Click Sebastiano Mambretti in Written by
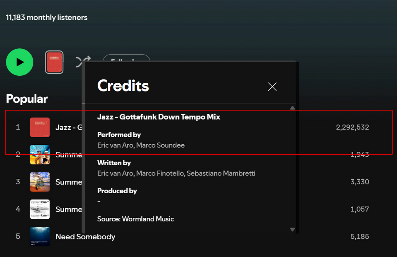 coord(221,173)
